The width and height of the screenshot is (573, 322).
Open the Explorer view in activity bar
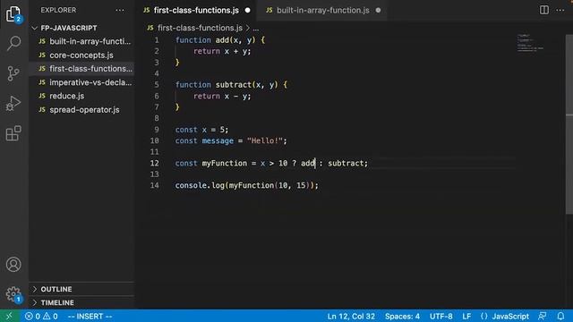point(13,14)
